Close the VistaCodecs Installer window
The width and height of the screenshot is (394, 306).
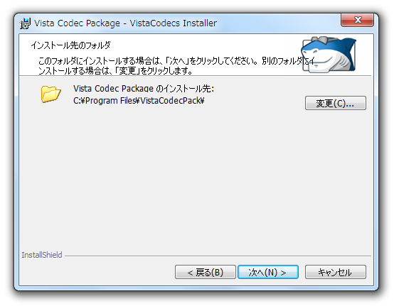point(357,20)
